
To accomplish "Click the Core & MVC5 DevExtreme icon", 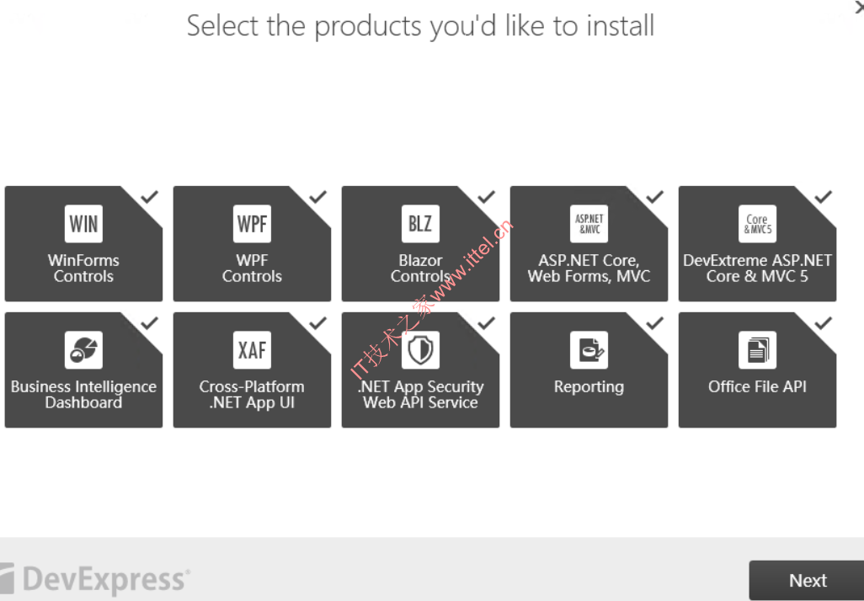I will [x=757, y=224].
